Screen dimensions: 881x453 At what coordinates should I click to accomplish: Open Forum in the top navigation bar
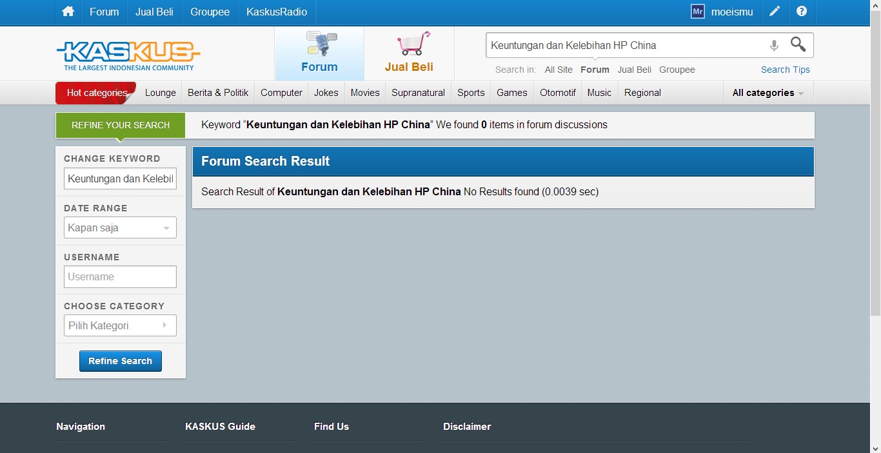click(x=104, y=12)
